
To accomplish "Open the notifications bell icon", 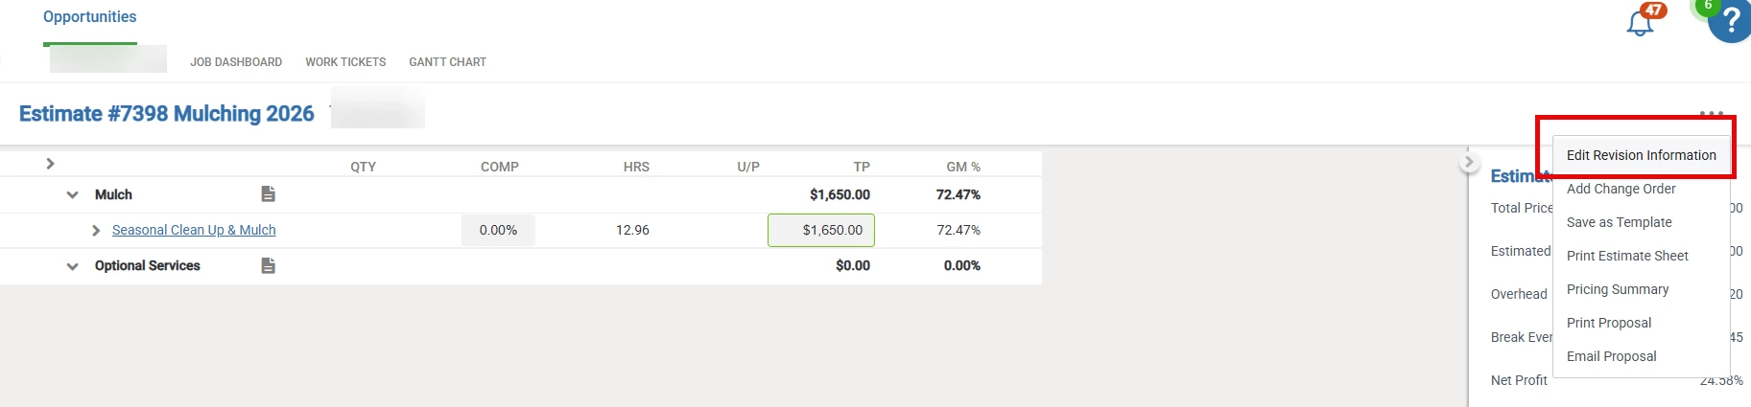I will pyautogui.click(x=1641, y=23).
